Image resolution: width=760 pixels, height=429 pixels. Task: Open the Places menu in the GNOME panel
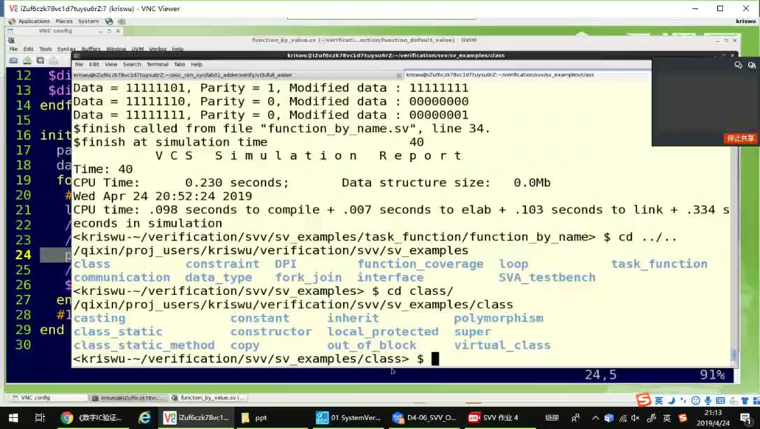(x=64, y=22)
